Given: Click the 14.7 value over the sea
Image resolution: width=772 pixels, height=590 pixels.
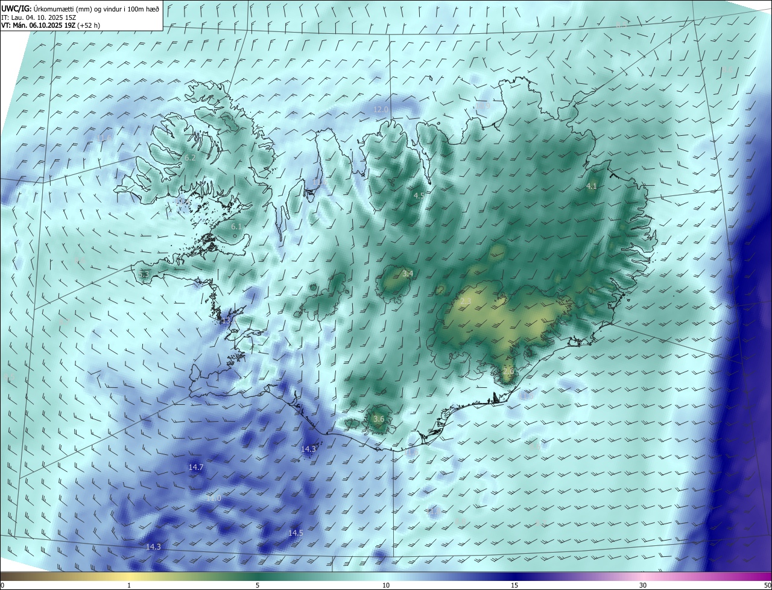Looking at the screenshot, I should pyautogui.click(x=196, y=468).
